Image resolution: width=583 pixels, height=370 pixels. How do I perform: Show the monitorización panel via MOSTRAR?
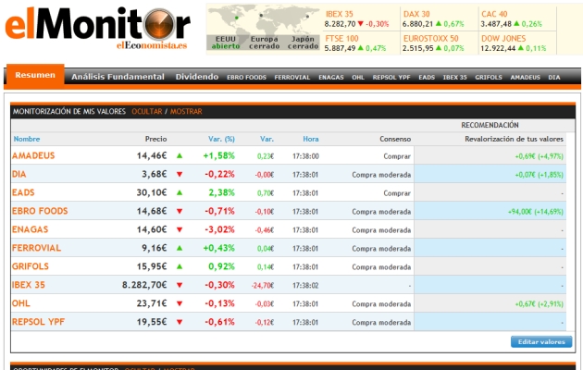186,111
